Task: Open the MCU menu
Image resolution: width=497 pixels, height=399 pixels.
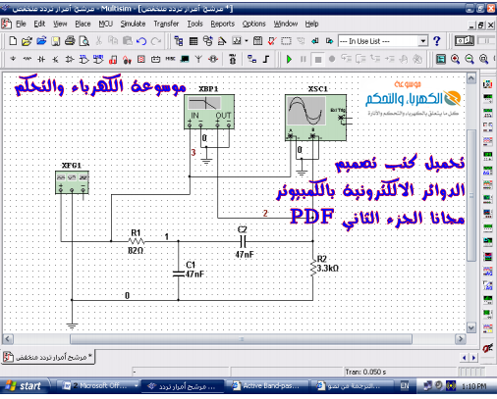Action: click(x=106, y=24)
